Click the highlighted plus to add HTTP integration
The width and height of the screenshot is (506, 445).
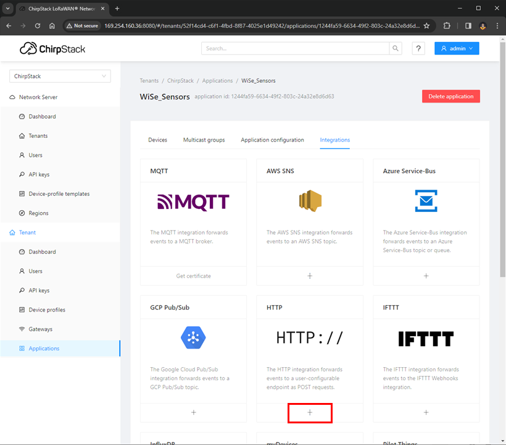click(x=309, y=412)
